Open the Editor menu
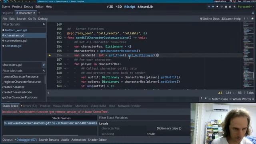Screen dimensions: 256x144 pyautogui.click(x=40, y=7)
